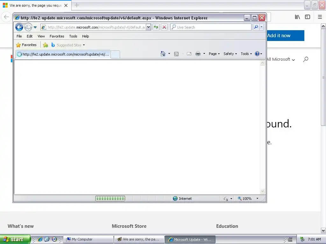The height and width of the screenshot is (244, 326).
Task: Click the RSS feeds icon
Action: [176, 54]
